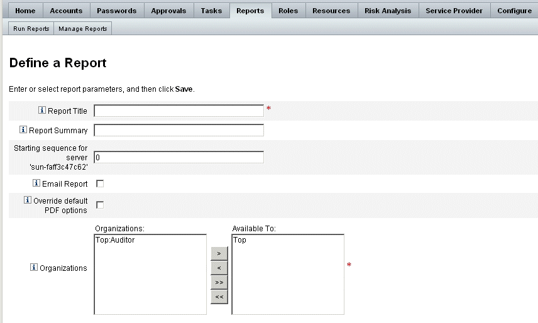Select the Reports tab
The image size is (538, 323).
tap(251, 11)
